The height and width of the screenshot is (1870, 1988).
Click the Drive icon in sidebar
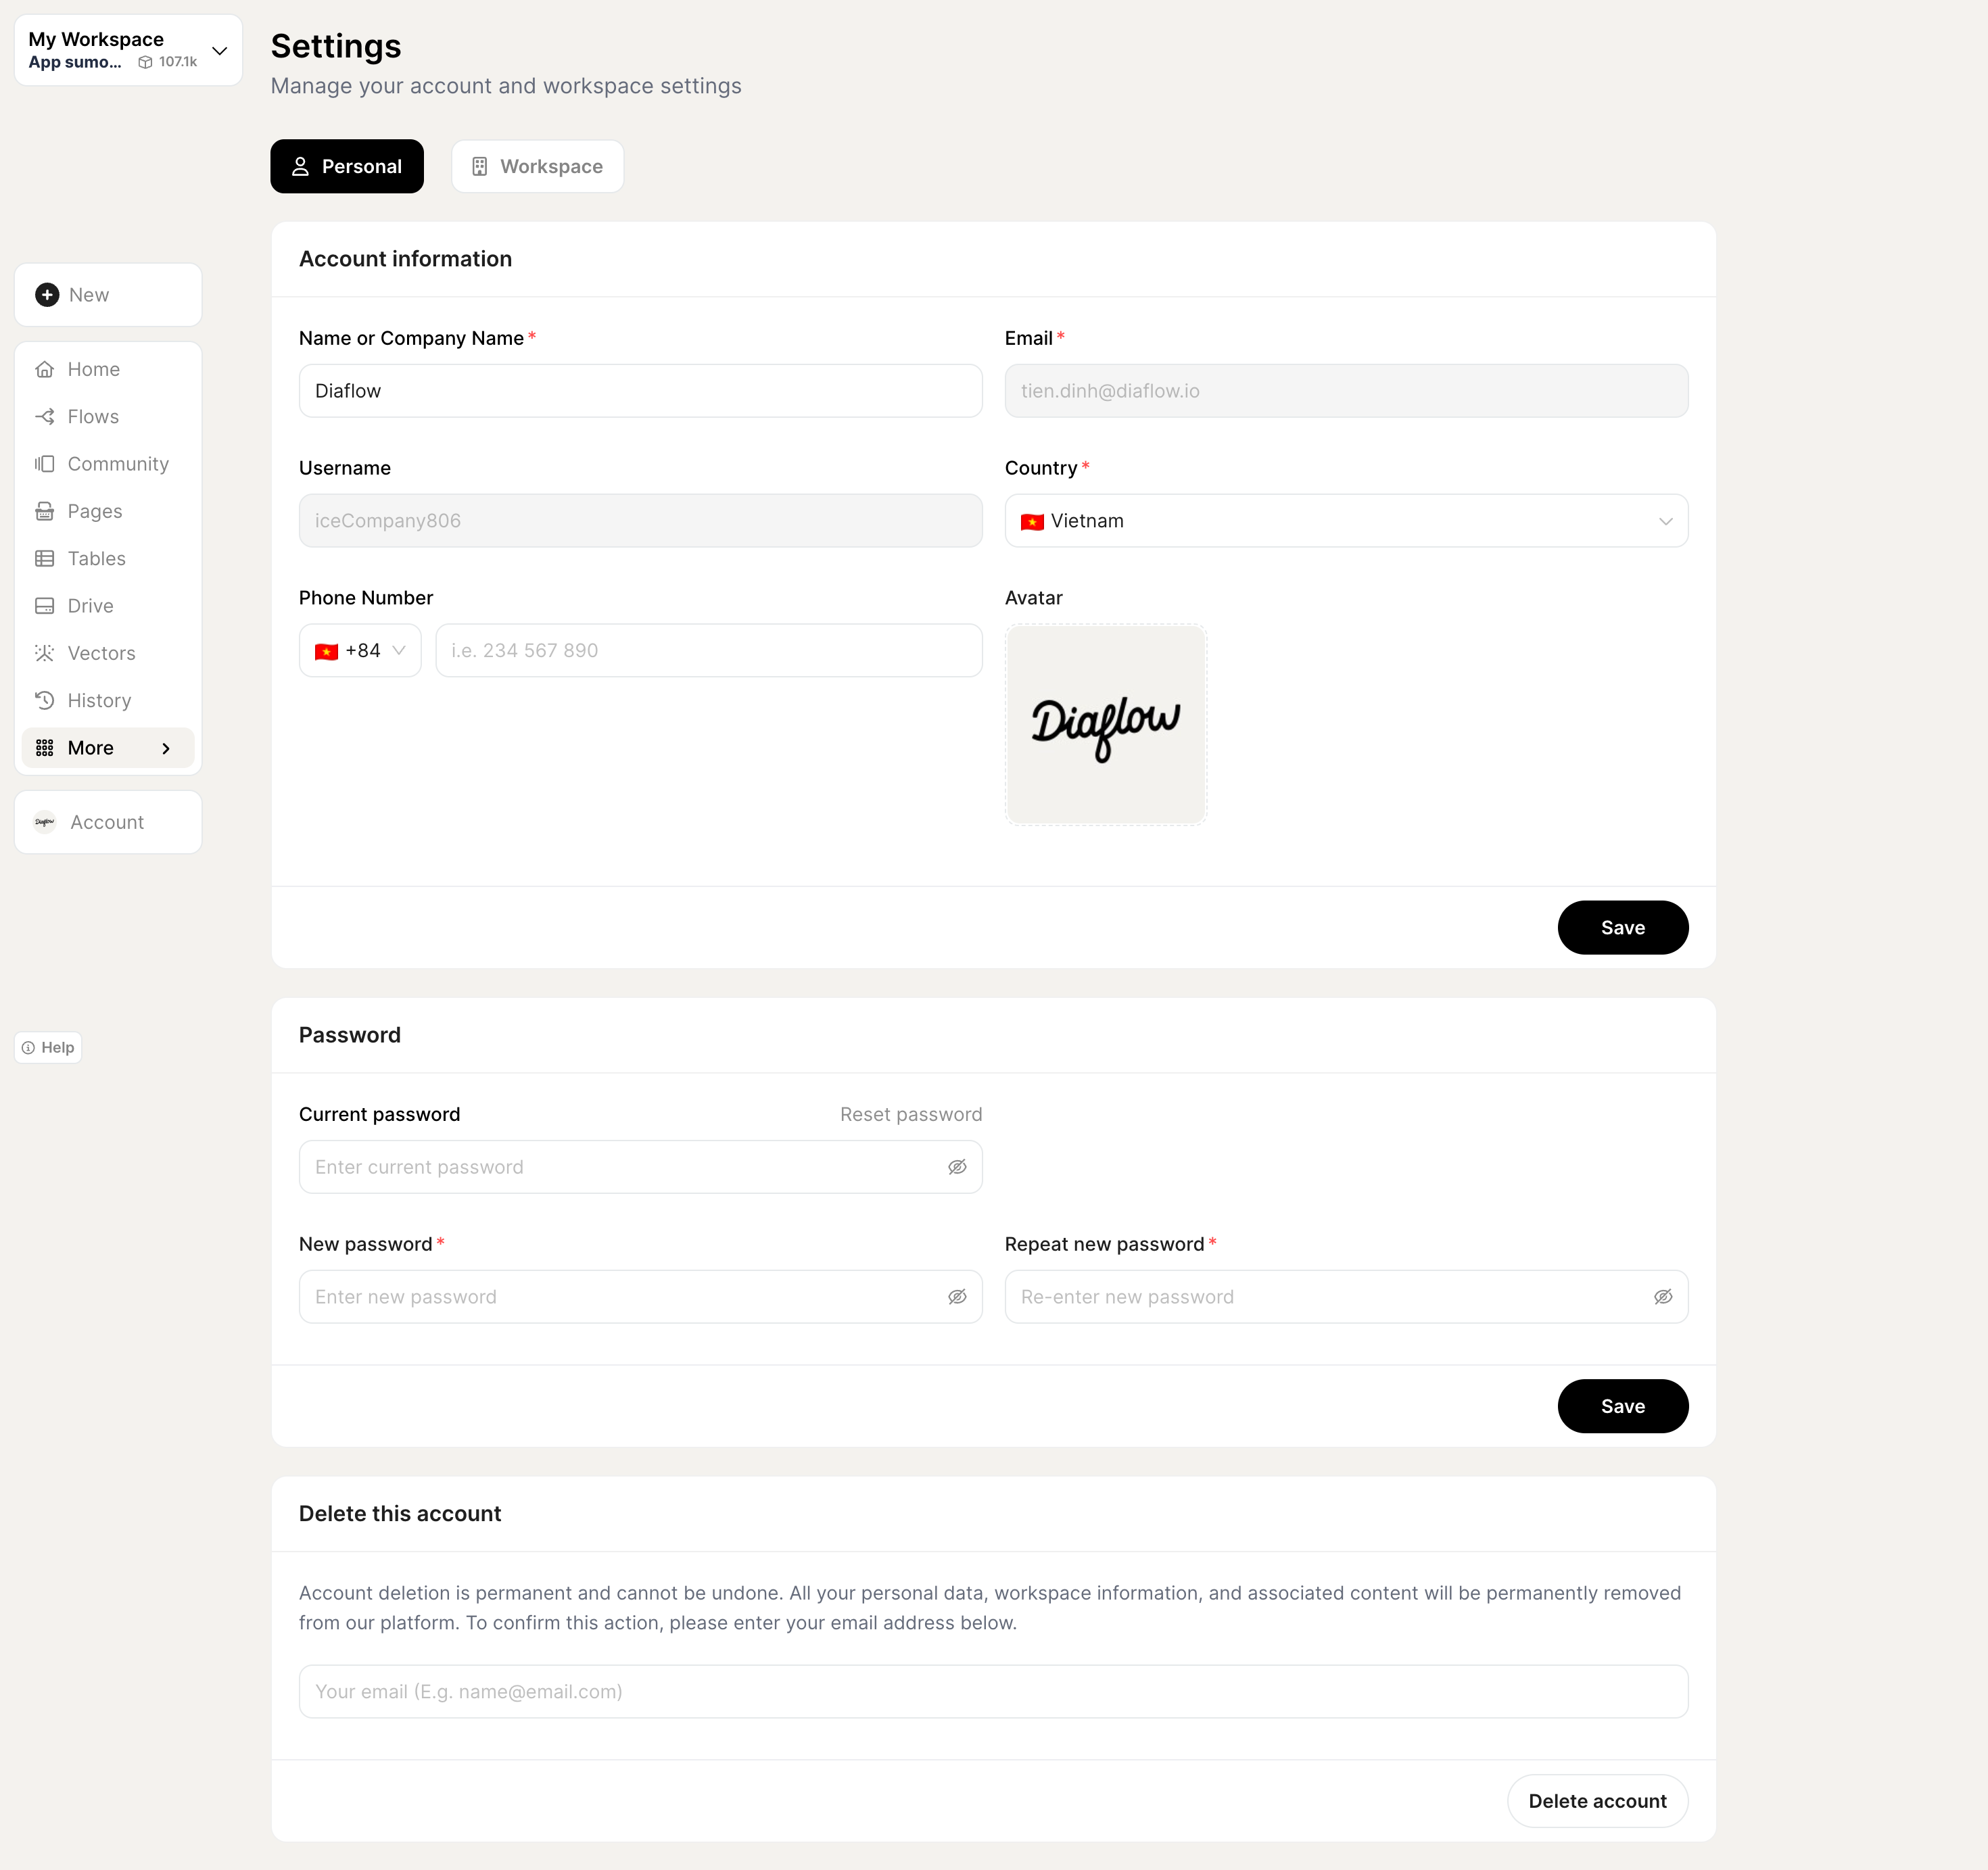45,606
